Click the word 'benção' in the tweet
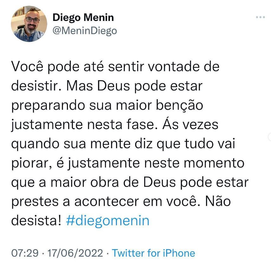Viewport: 271px width, 265px height. pos(180,105)
